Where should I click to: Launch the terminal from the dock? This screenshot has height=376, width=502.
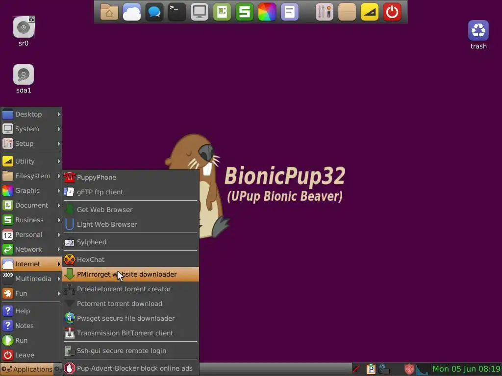pos(176,12)
